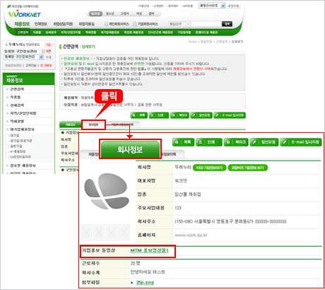Select the e-채용마당 sidebar sub-item
Image resolution: width=325 pixels, height=290 pixels.
pyautogui.click(x=18, y=151)
